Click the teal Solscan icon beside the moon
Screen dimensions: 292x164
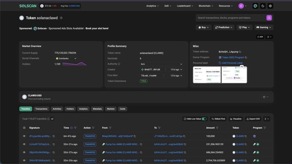coord(255,6)
